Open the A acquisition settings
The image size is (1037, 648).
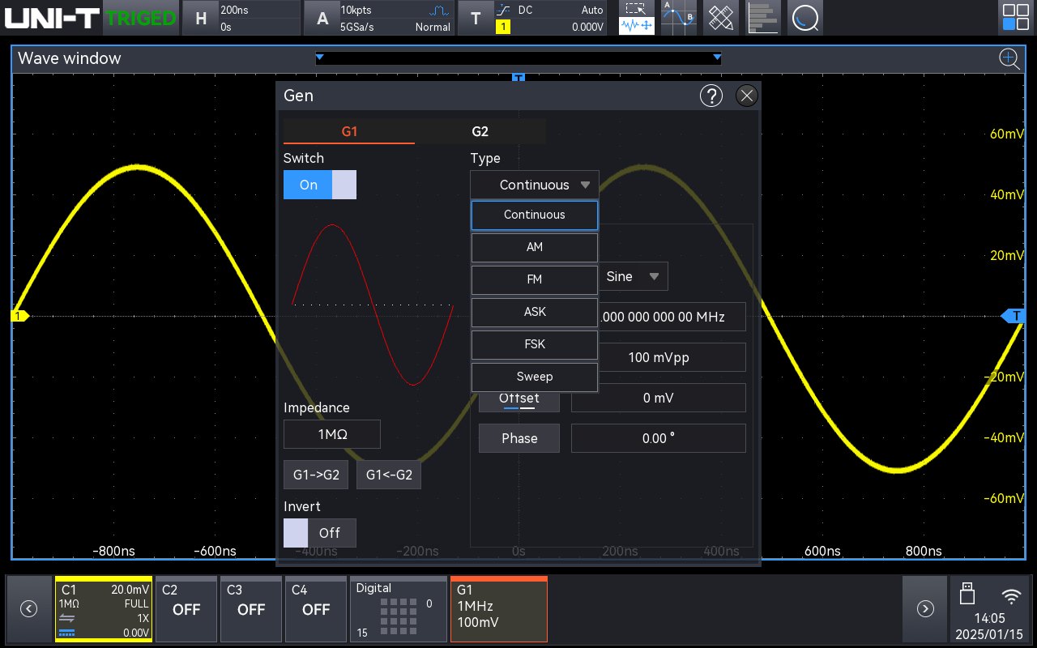click(x=379, y=18)
